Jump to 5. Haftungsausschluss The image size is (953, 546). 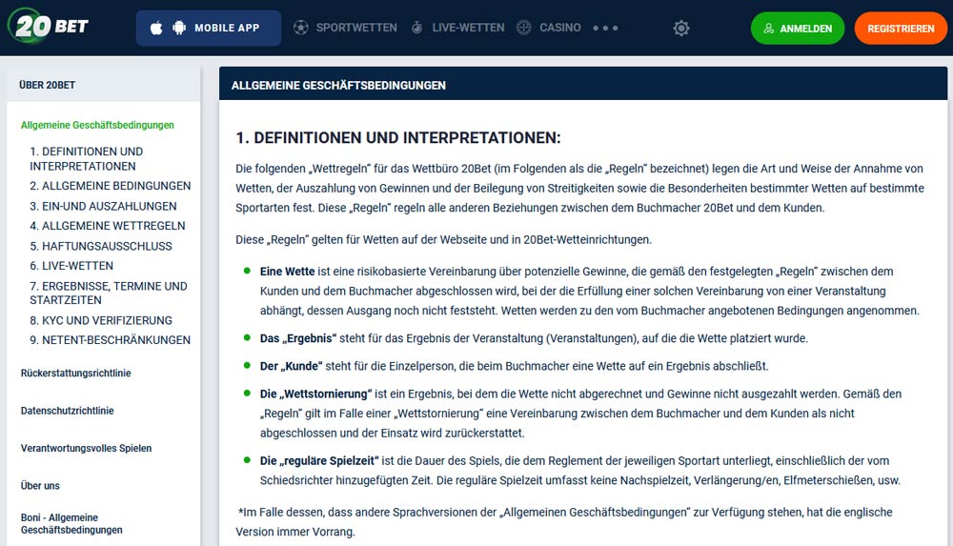pos(101,246)
